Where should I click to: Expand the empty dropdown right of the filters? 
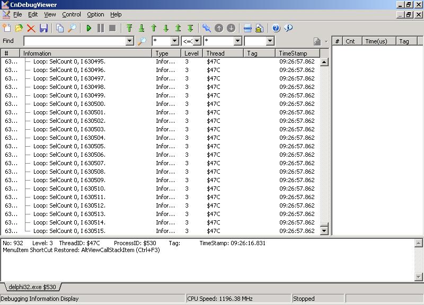pos(270,41)
